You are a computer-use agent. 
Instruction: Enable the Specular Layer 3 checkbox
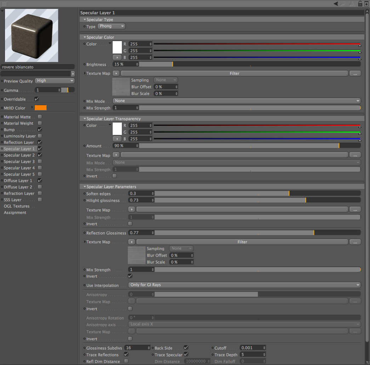tap(40, 161)
